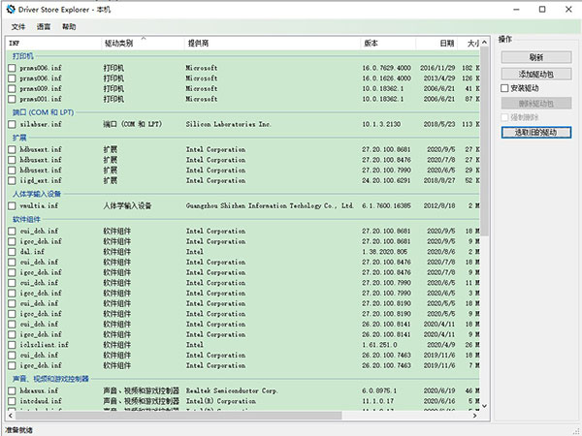Tick the silabser.inf driver checkbox
Screen dimensions: 582x436
pos(12,125)
